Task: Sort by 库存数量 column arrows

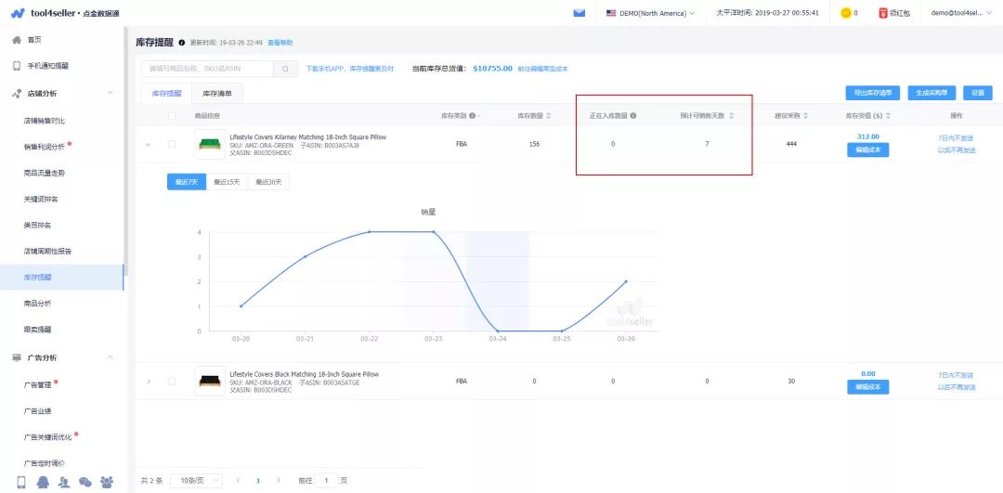Action: pyautogui.click(x=548, y=116)
